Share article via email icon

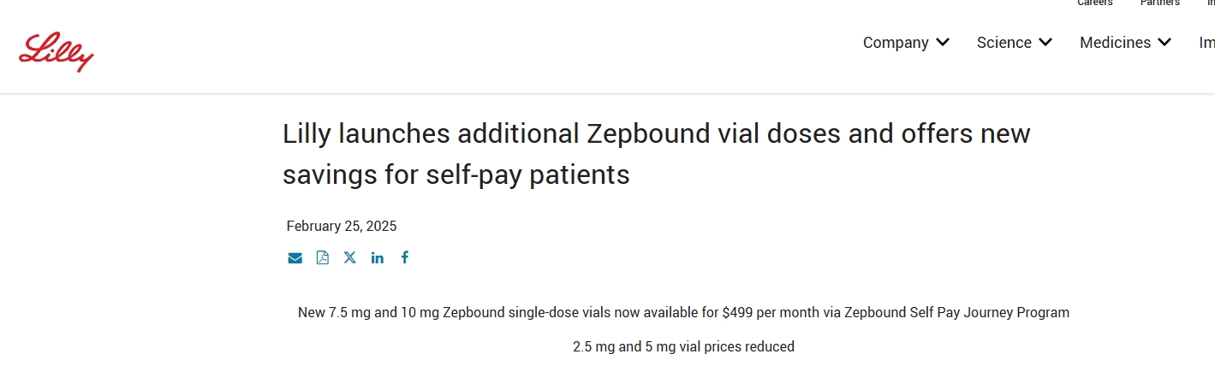click(295, 257)
